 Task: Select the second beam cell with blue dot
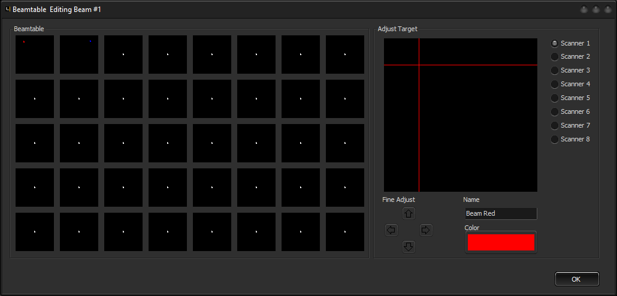click(79, 55)
